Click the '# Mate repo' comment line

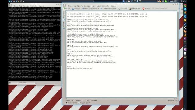pos(70,40)
